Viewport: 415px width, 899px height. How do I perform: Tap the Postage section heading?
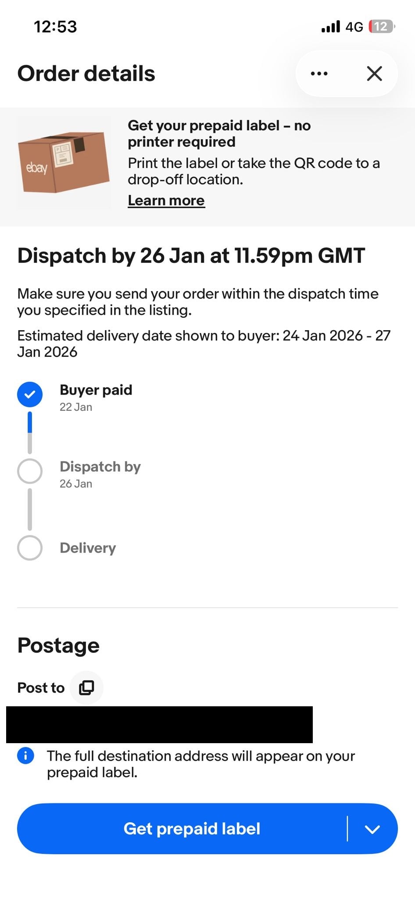(x=58, y=645)
